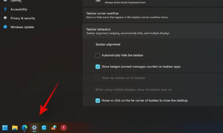
Task: Collapse the Taskbar behaviors section
Action: 153,31
